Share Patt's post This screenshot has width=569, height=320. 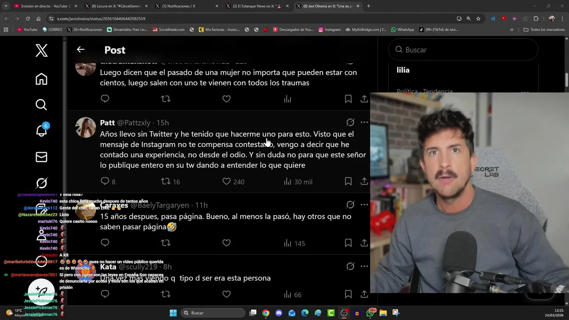tap(364, 181)
